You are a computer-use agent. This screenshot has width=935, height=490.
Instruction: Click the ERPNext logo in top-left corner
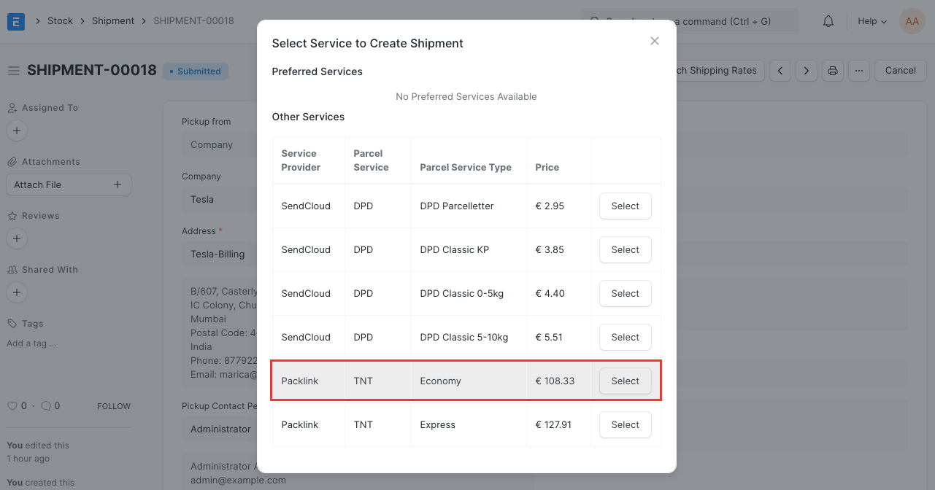click(15, 20)
